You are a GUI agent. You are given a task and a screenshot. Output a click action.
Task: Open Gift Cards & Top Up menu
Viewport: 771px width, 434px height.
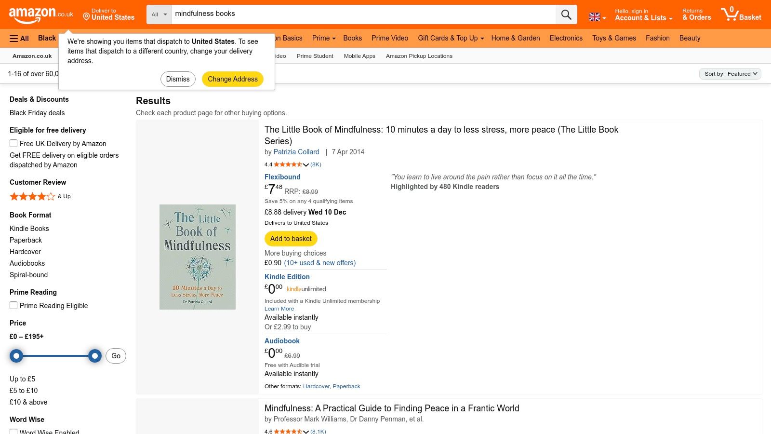[x=450, y=38]
